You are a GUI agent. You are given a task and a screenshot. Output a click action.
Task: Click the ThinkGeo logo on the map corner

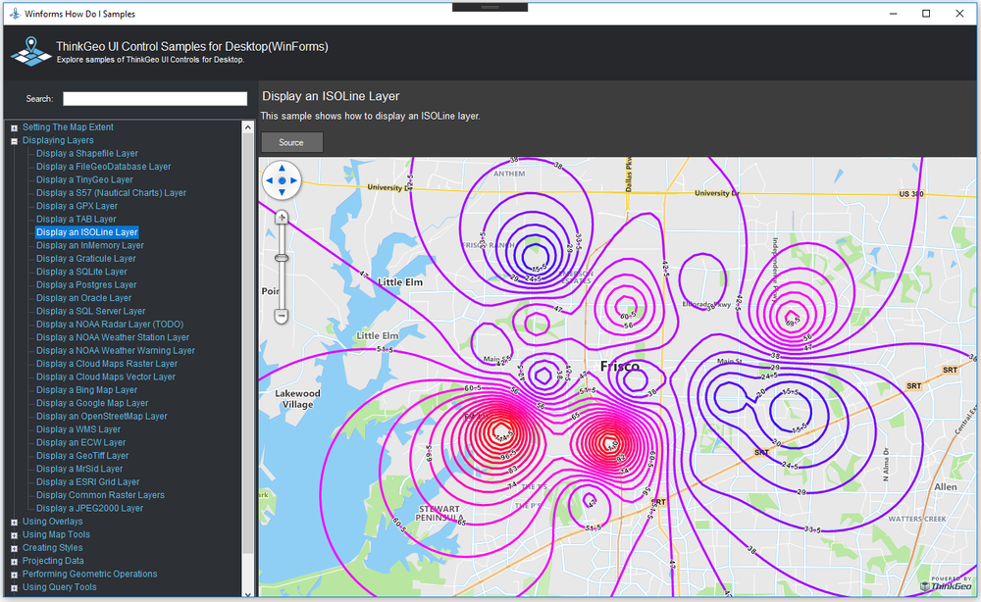[x=946, y=584]
